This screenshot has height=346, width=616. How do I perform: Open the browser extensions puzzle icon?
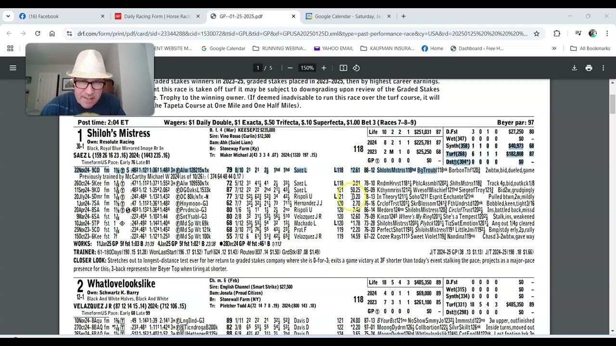pyautogui.click(x=557, y=34)
